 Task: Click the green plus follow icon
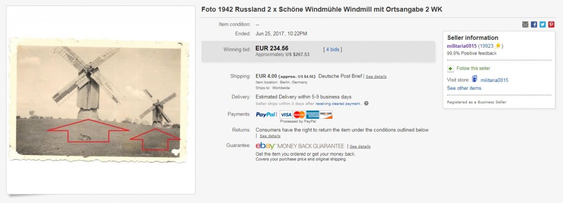point(450,68)
